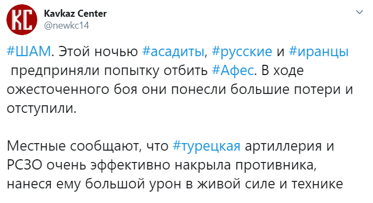Screen dimensions: 373x203
Task: Open the #иранцы hashtag
Action: (x=319, y=52)
